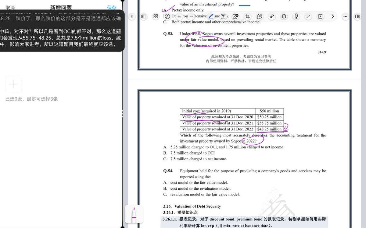Click 'Value of property revalued at 31 Dec. 2020' cell
The image size is (366, 228).
(x=217, y=117)
